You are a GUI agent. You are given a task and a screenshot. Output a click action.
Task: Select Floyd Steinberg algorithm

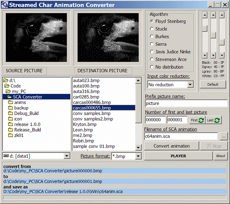coord(168,21)
